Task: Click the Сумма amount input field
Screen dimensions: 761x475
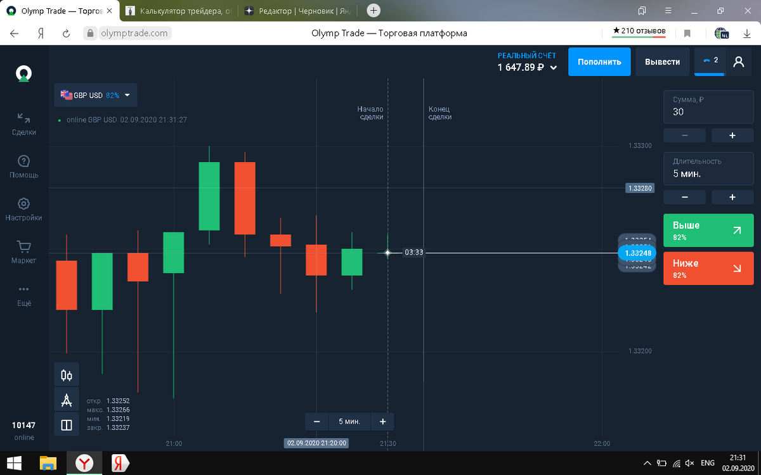Action: [x=708, y=106]
